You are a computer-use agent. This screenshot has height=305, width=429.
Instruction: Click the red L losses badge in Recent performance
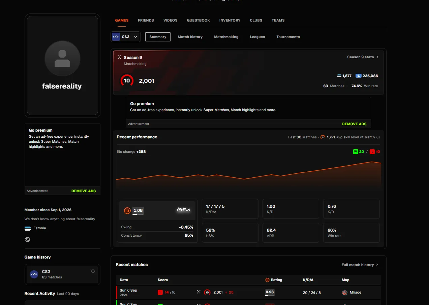coord(372,152)
